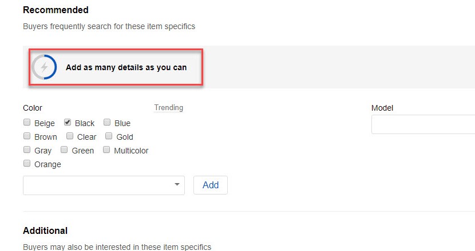Click the Trending link near Color
This screenshot has height=251, width=475.
coord(169,107)
